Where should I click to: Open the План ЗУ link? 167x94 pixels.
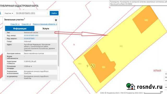[x=15, y=24]
